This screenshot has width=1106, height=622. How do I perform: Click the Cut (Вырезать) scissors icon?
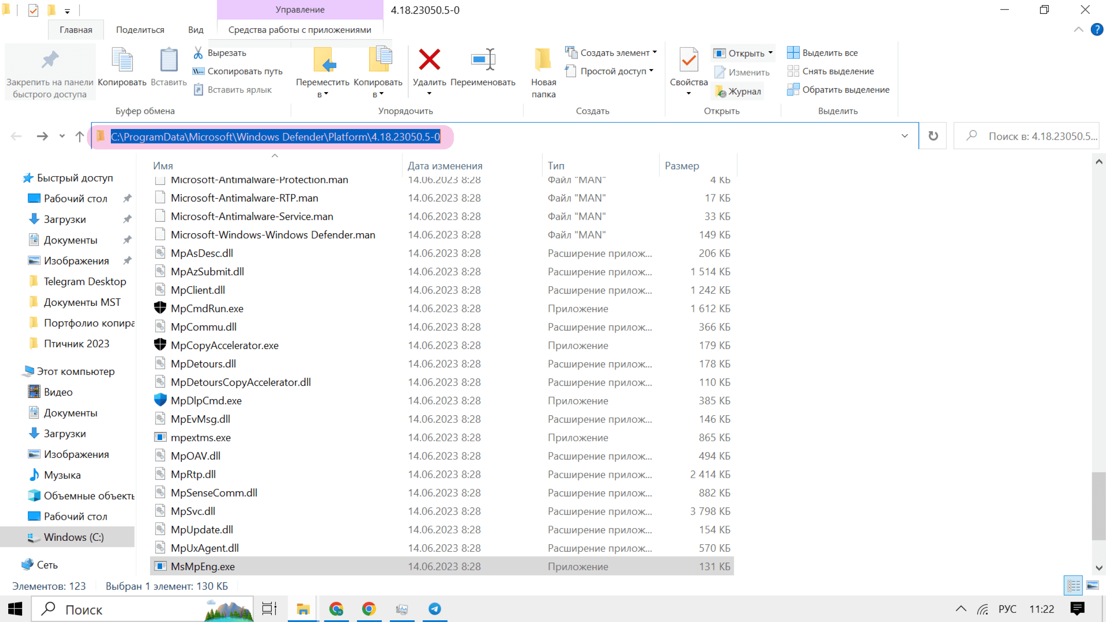pyautogui.click(x=198, y=53)
